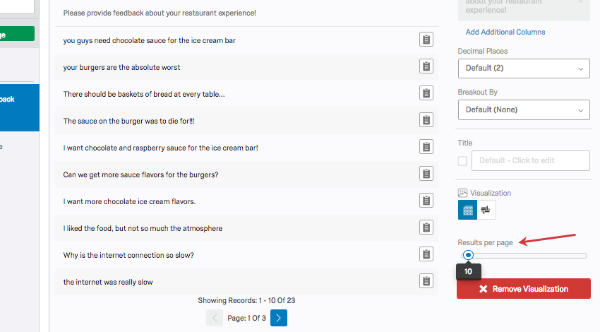Open the Decimal Places dropdown
Viewport: 600px width, 332px height.
523,69
